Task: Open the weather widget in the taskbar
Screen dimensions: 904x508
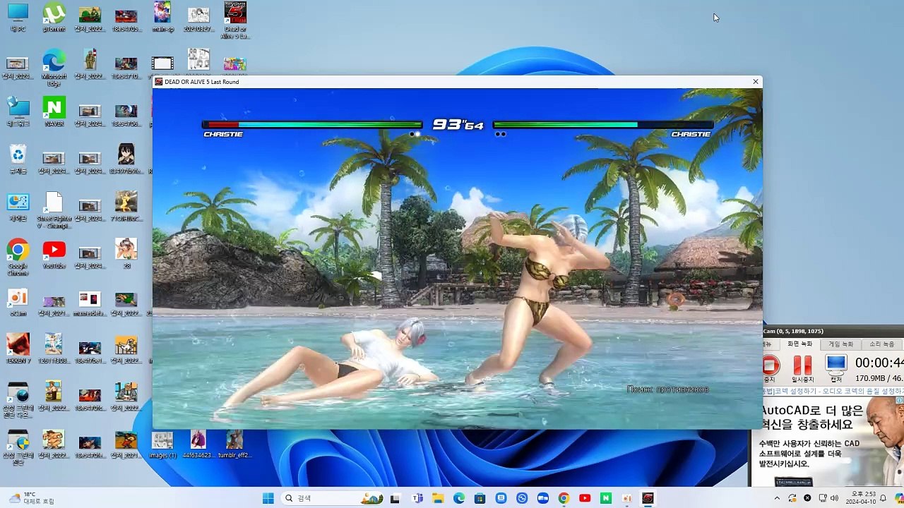Action: (x=32, y=498)
